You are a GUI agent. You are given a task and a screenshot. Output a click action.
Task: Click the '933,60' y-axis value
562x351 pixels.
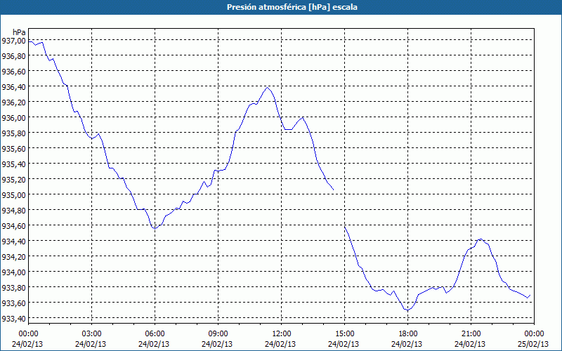[x=14, y=303]
